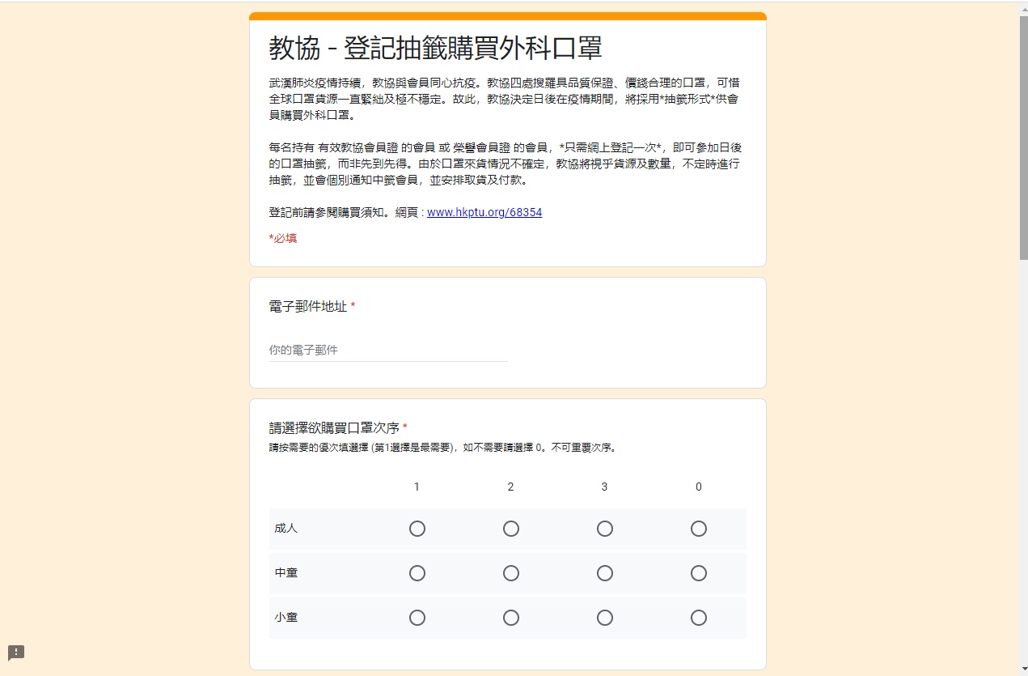
Task: Choose 0 for the 中童 row
Action: pos(698,573)
